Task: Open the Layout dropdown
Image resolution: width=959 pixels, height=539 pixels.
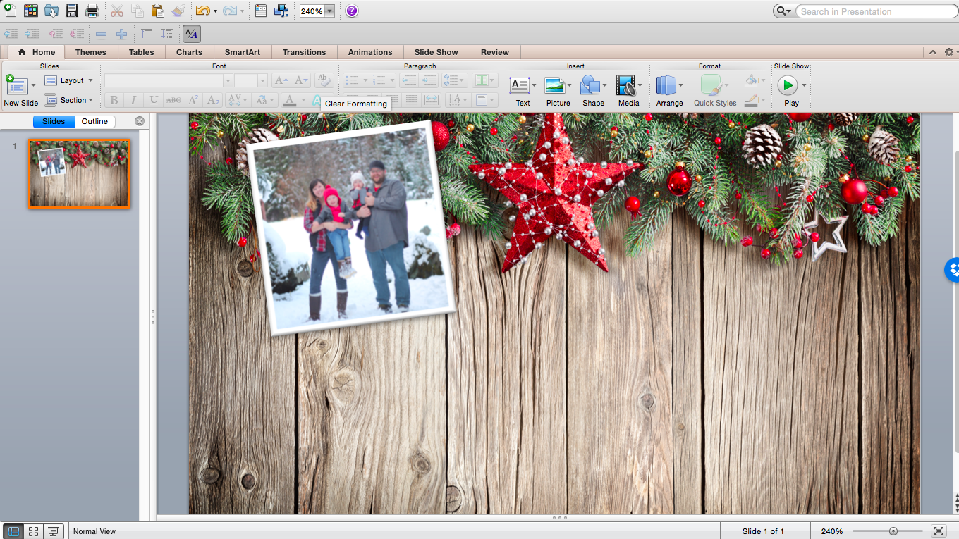Action: [x=68, y=80]
